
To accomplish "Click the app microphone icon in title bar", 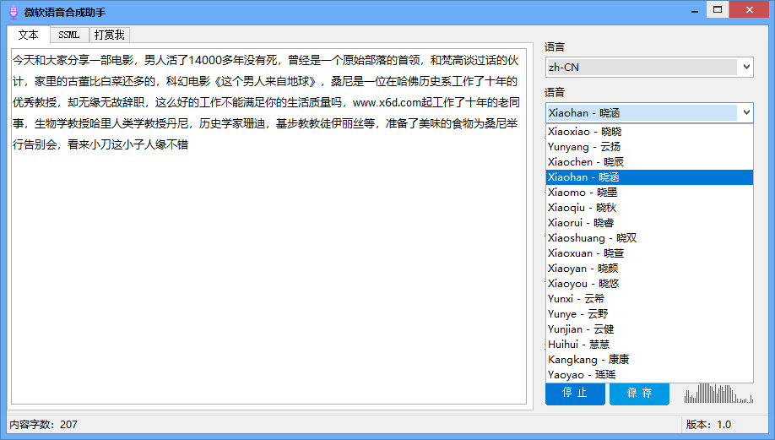I will (12, 11).
